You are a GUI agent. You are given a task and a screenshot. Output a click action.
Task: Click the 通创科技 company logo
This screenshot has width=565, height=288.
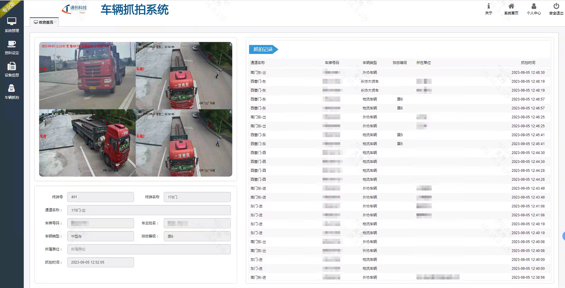[74, 9]
